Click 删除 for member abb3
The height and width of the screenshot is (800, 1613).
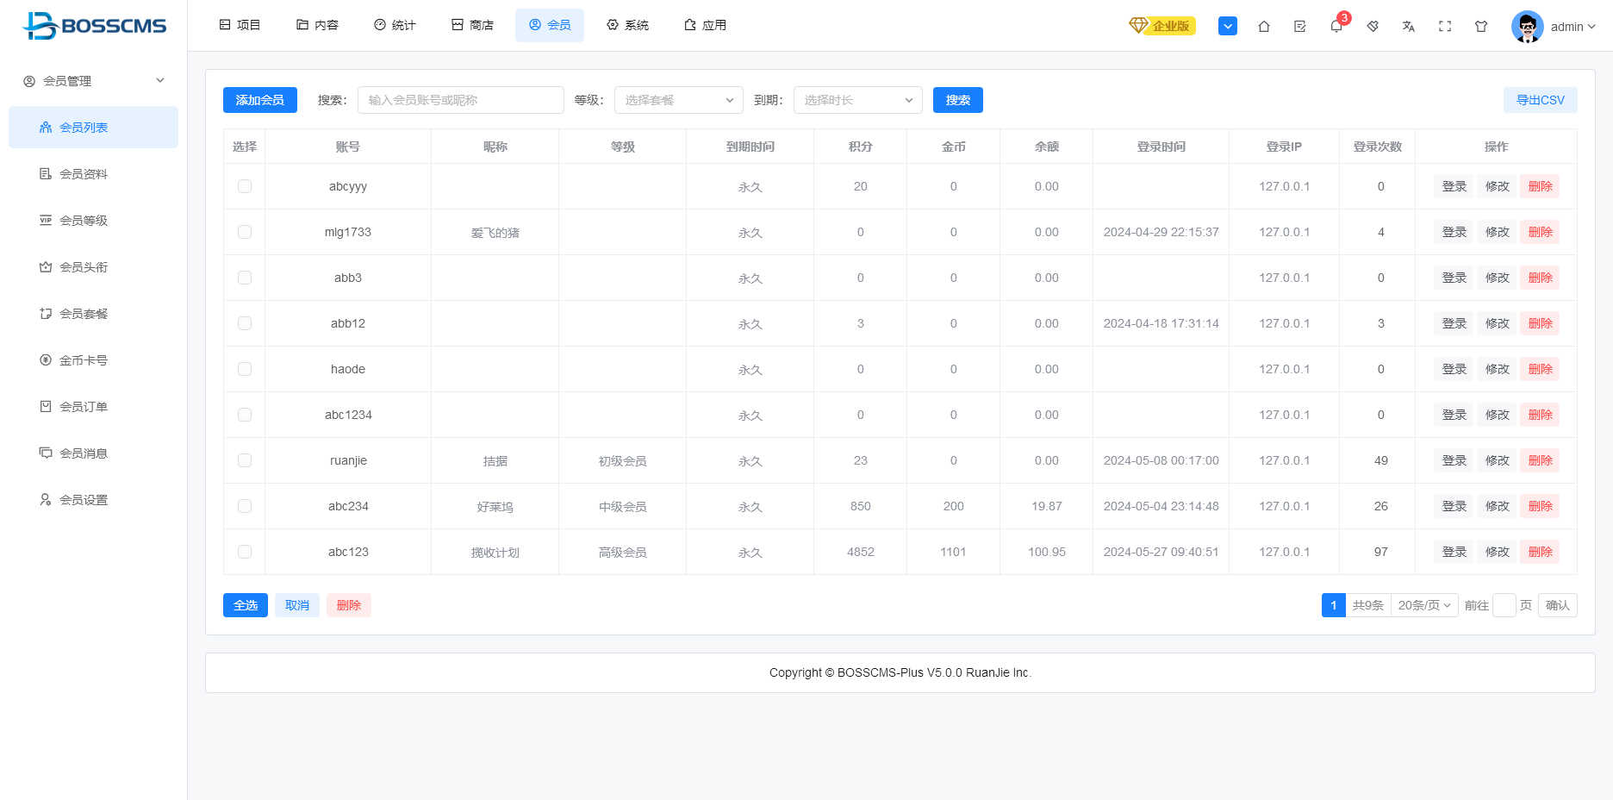point(1540,278)
